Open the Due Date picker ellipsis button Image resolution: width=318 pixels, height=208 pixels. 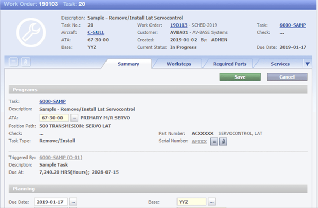click(x=73, y=202)
